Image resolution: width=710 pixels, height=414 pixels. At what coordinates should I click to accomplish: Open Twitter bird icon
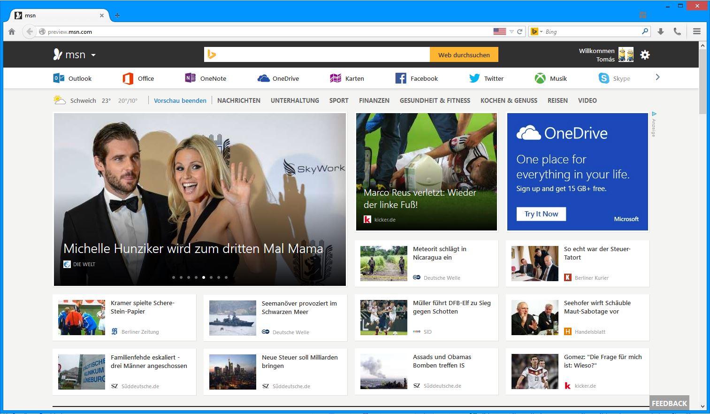click(474, 78)
